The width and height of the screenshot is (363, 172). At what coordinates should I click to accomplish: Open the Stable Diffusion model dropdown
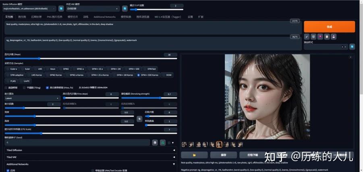29,8
